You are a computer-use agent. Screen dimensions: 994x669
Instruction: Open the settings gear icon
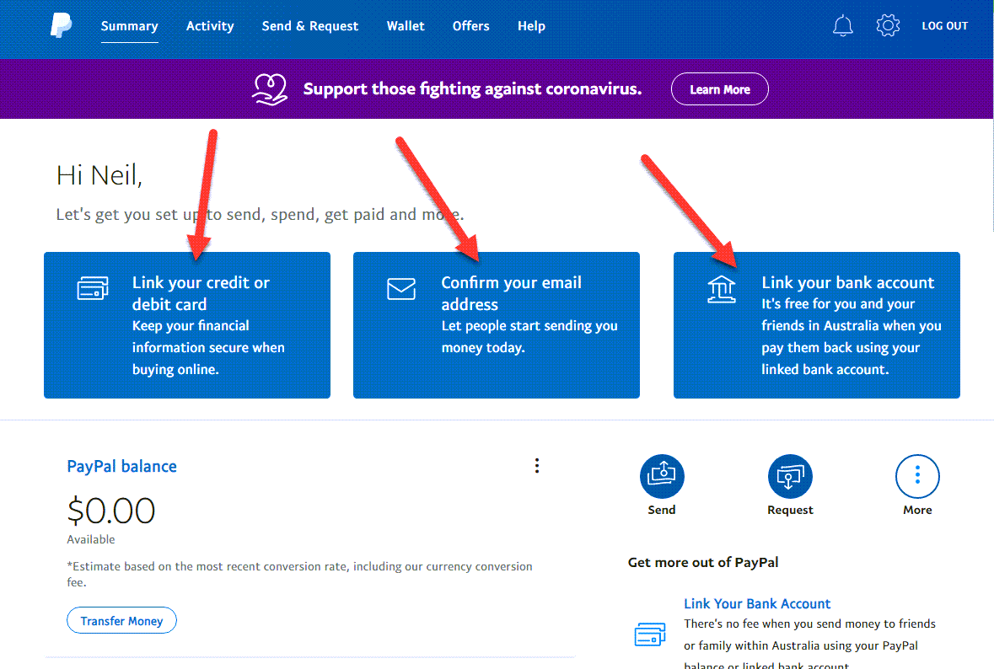(888, 25)
